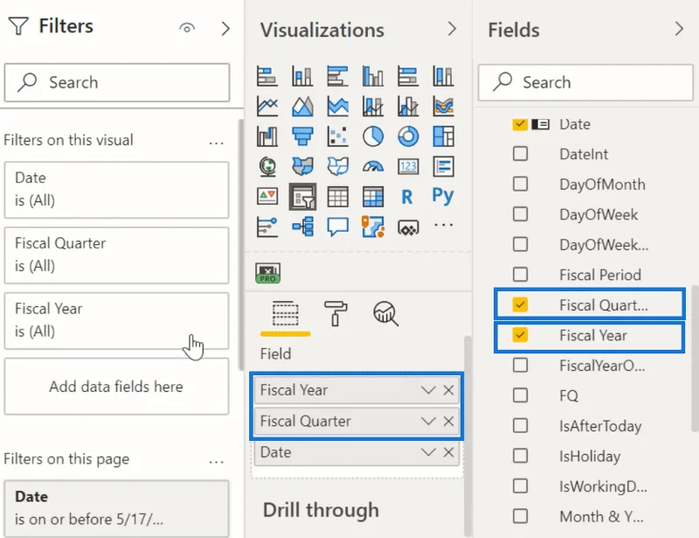The width and height of the screenshot is (699, 538).
Task: Select the 100% stacked bar chart visual
Action: 408,76
